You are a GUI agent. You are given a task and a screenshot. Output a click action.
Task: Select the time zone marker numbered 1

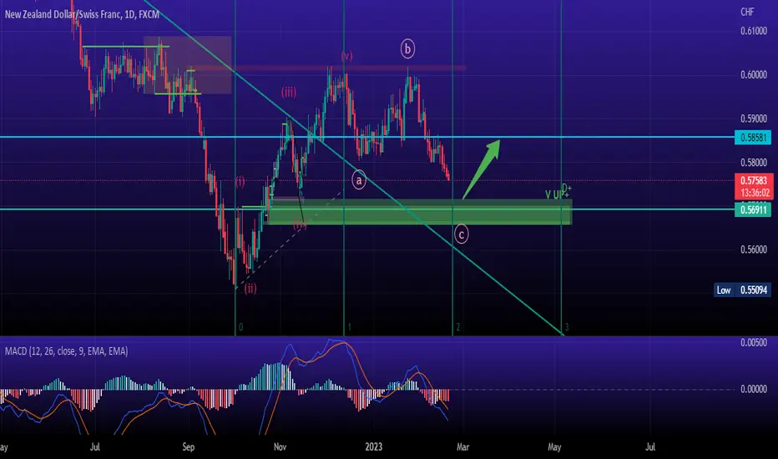click(x=349, y=327)
